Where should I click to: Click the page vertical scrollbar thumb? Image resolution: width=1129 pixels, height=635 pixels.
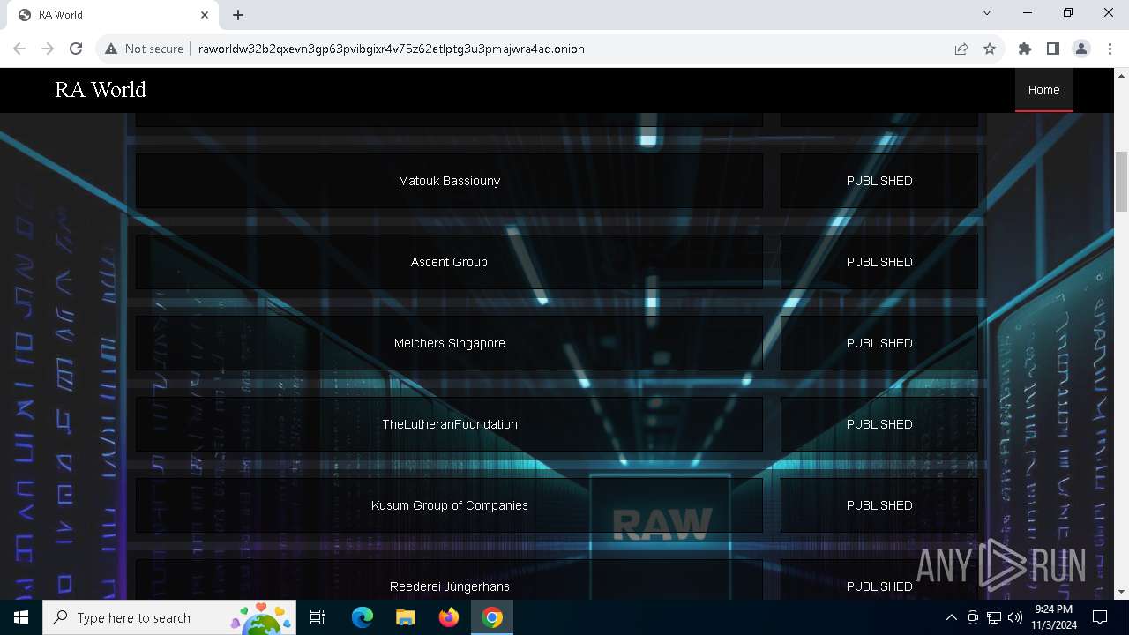pyautogui.click(x=1121, y=182)
